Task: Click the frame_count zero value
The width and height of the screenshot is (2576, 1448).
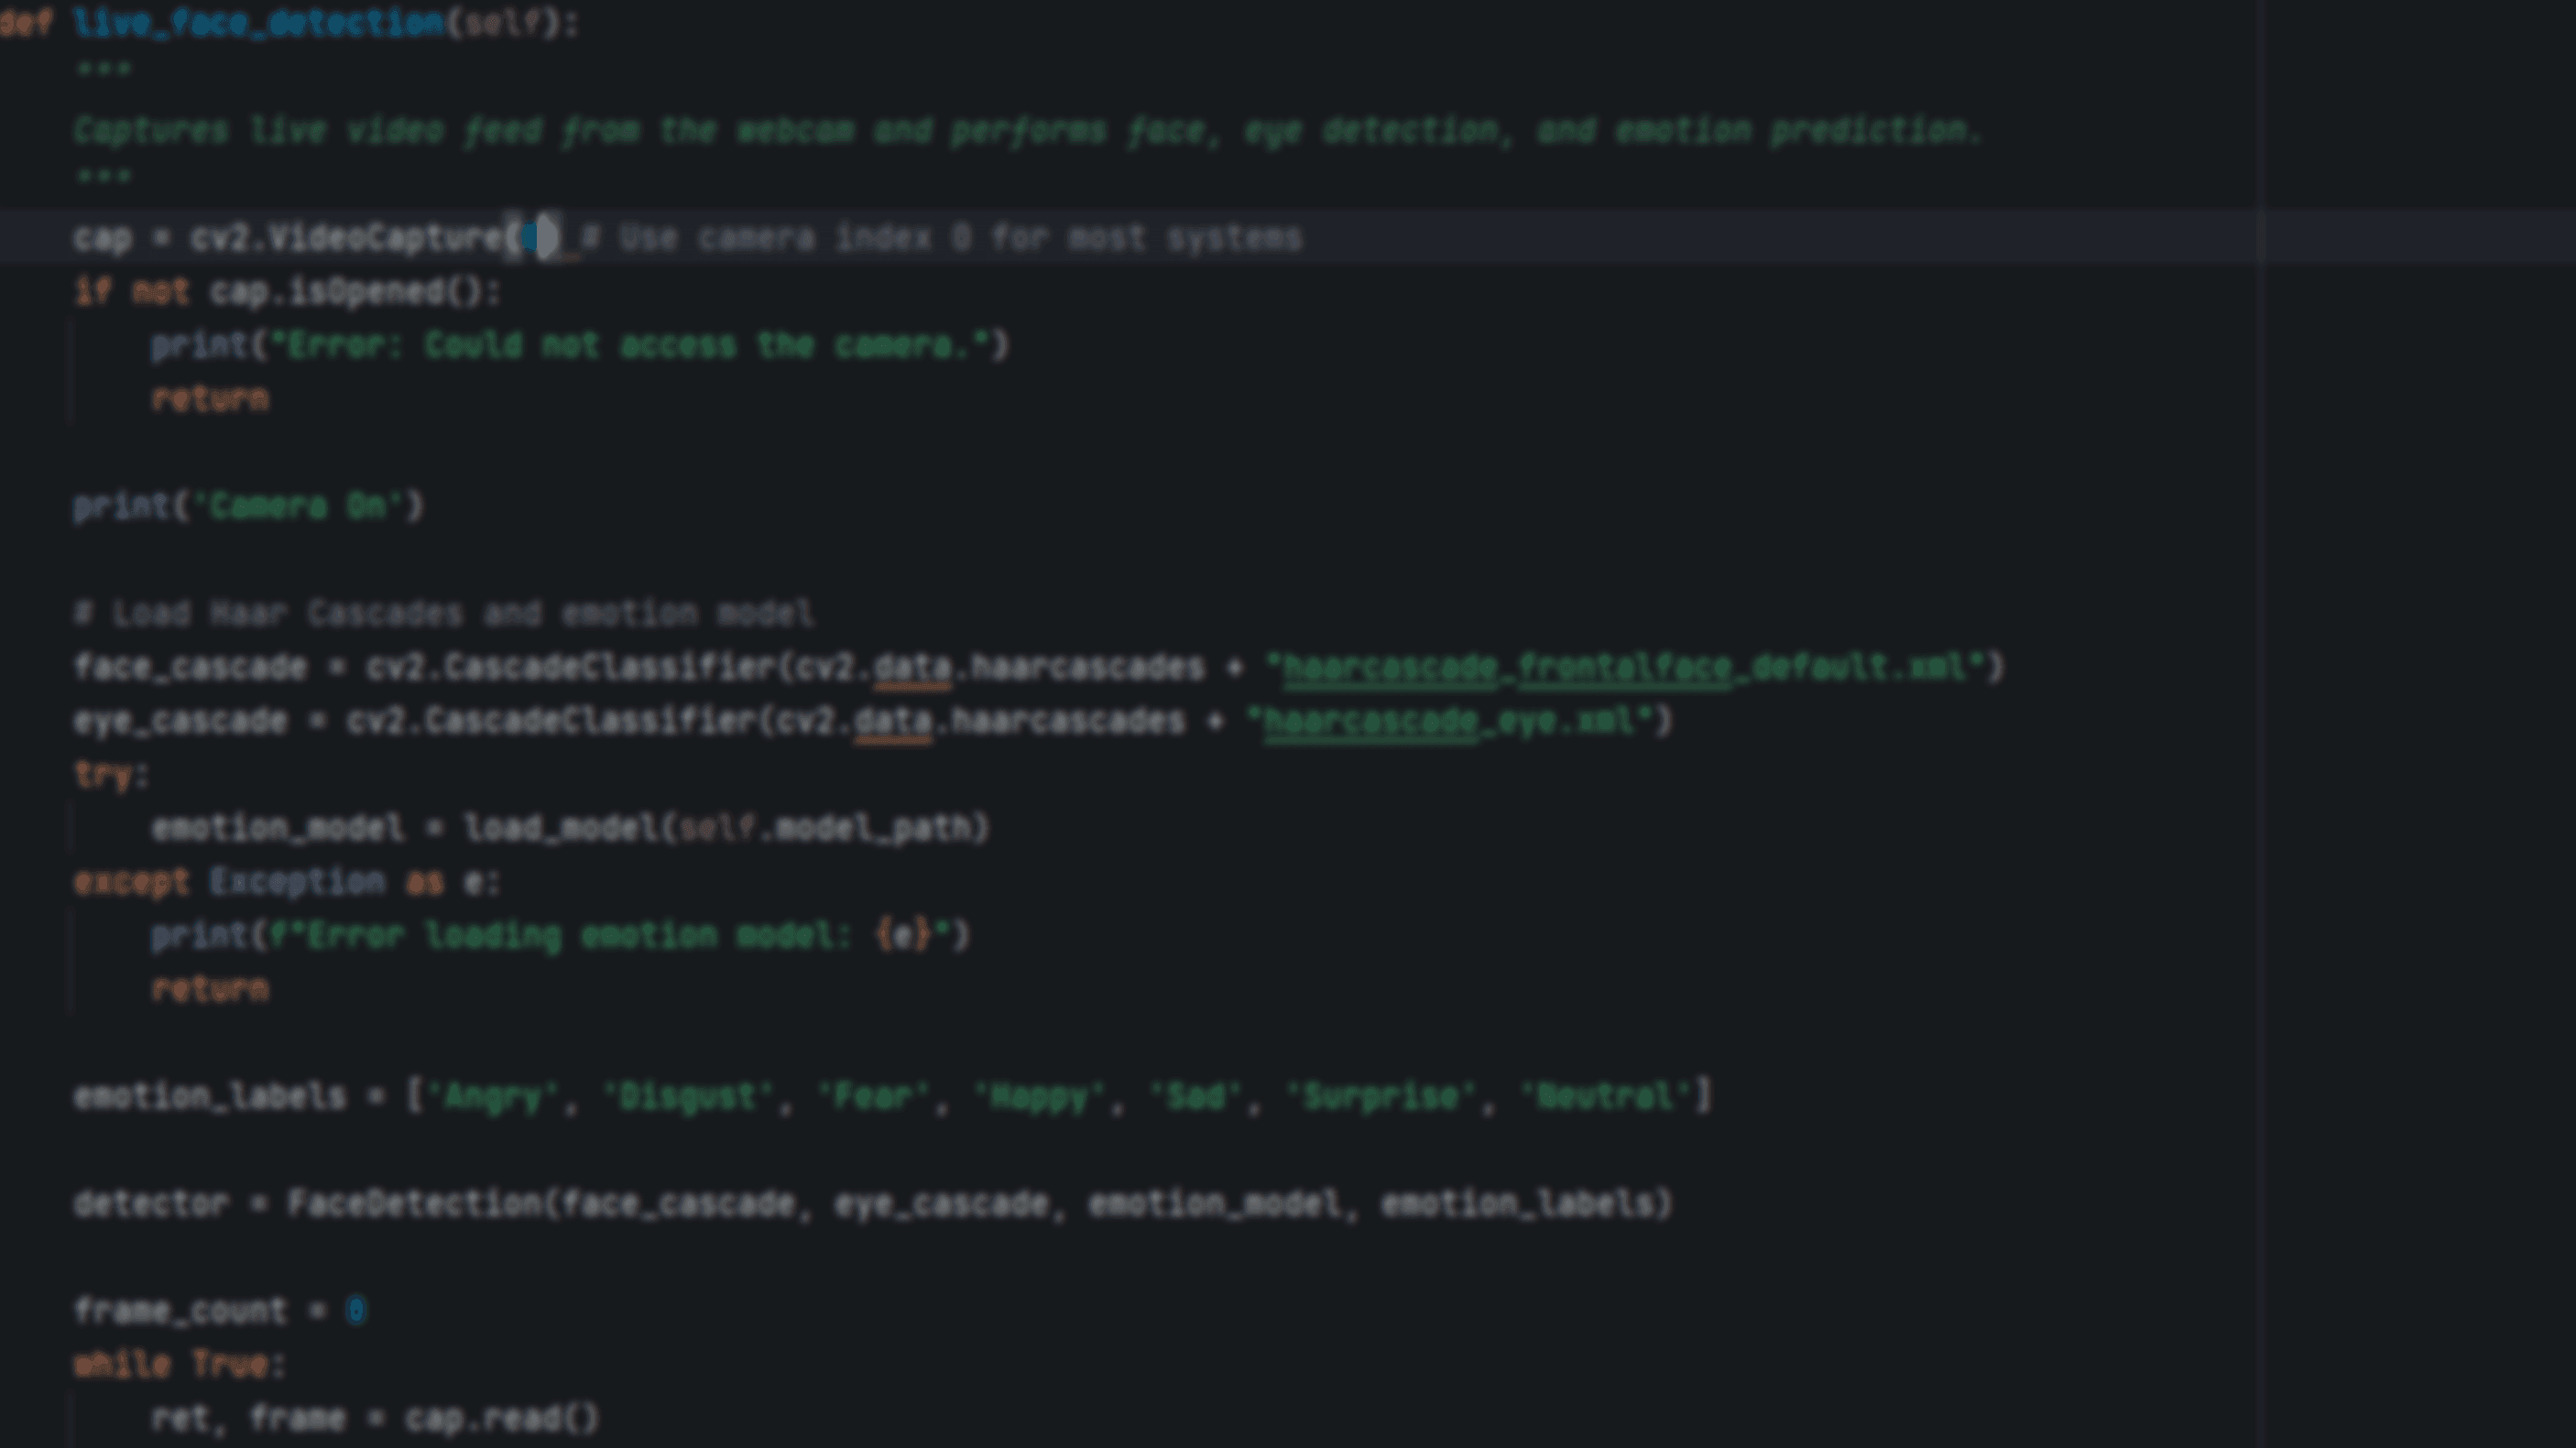Action: pos(355,1311)
